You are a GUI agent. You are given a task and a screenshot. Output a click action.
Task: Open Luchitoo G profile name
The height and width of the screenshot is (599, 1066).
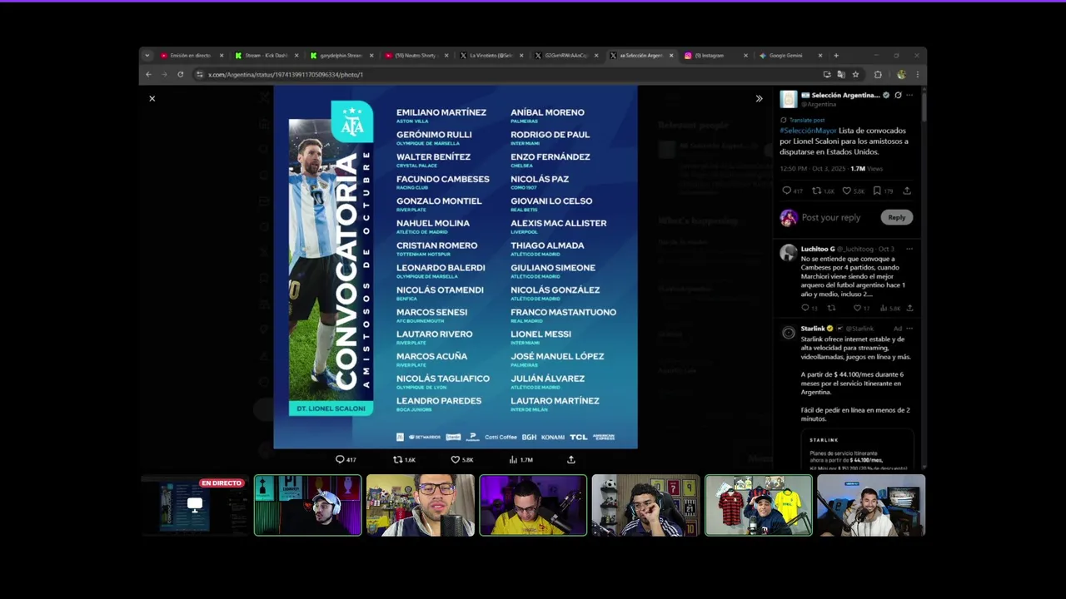(x=817, y=249)
